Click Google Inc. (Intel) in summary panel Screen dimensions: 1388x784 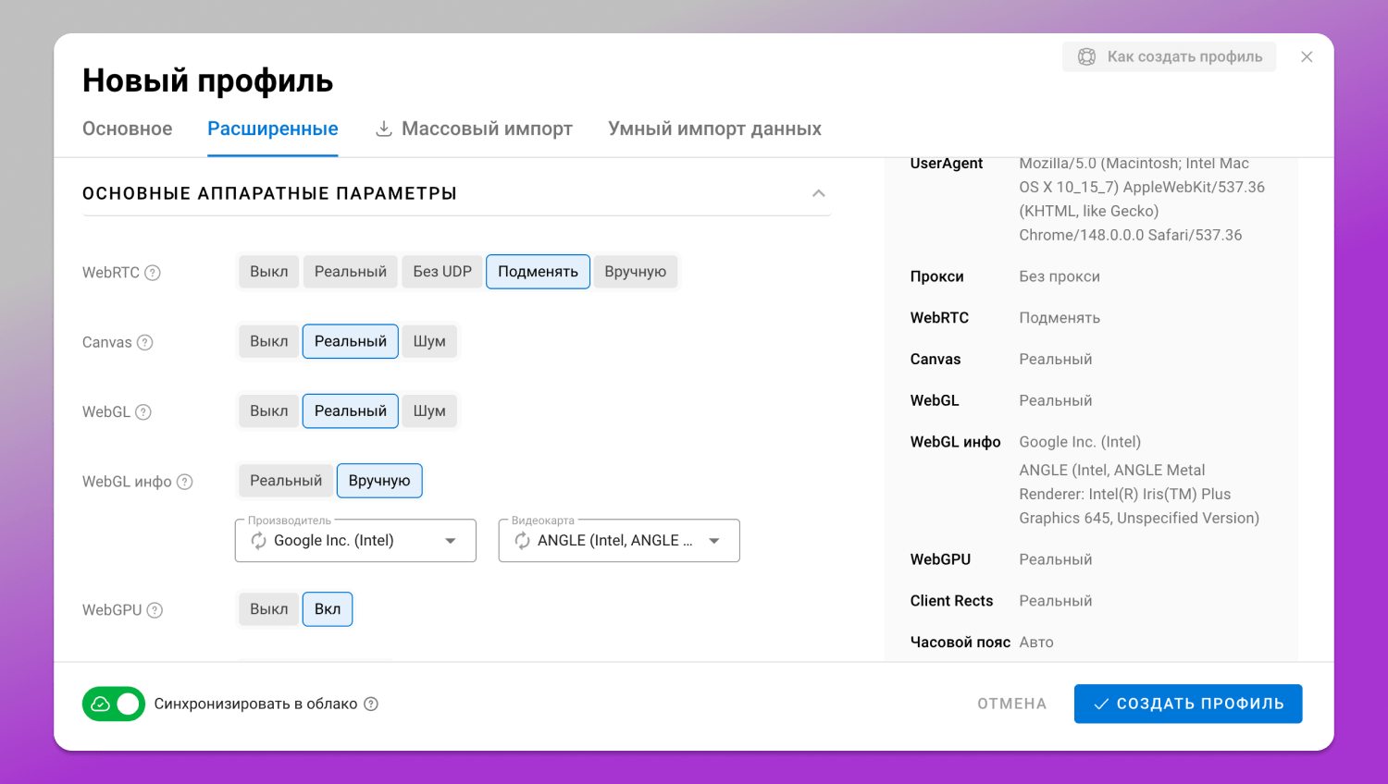[1080, 442]
